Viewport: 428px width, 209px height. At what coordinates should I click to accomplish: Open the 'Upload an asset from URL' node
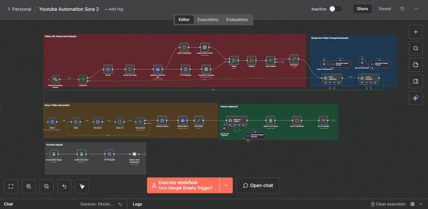[158, 69]
